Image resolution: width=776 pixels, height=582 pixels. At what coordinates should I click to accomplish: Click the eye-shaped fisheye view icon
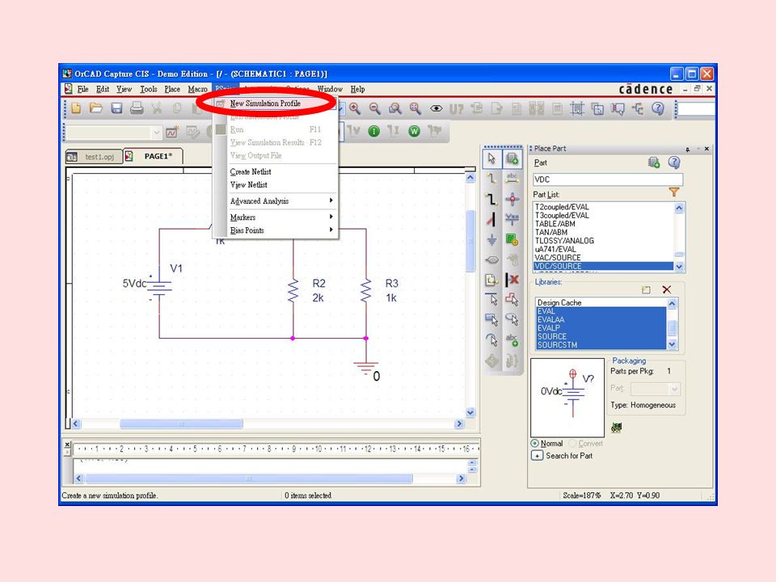(x=436, y=108)
